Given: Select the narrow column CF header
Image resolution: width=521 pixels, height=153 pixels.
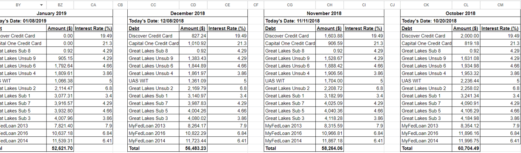Looking at the screenshot, I should tap(255, 5).
